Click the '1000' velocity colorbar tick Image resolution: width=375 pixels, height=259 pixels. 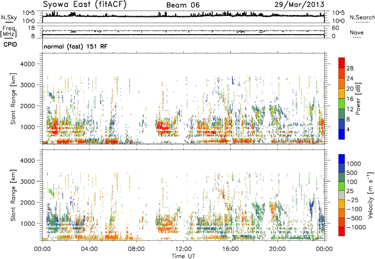[354, 164]
